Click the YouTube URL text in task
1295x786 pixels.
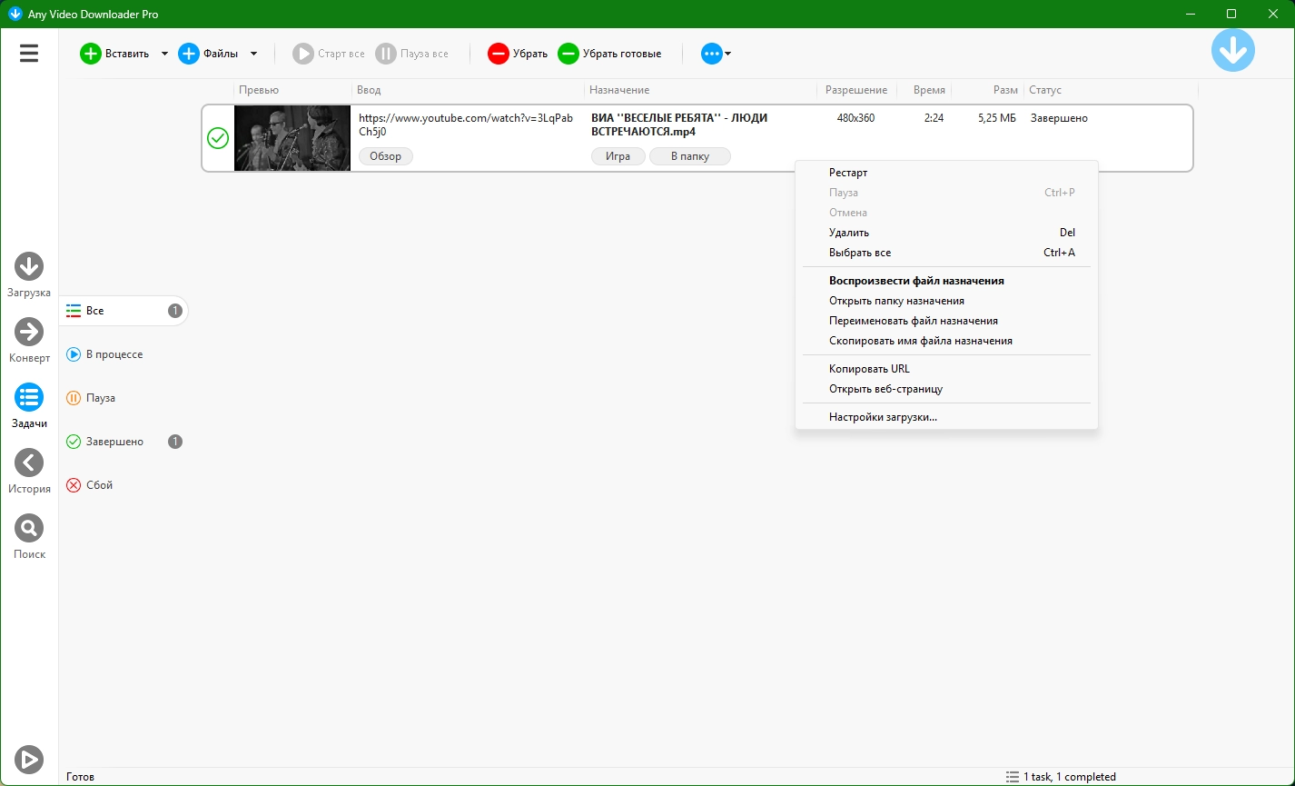pyautogui.click(x=466, y=124)
